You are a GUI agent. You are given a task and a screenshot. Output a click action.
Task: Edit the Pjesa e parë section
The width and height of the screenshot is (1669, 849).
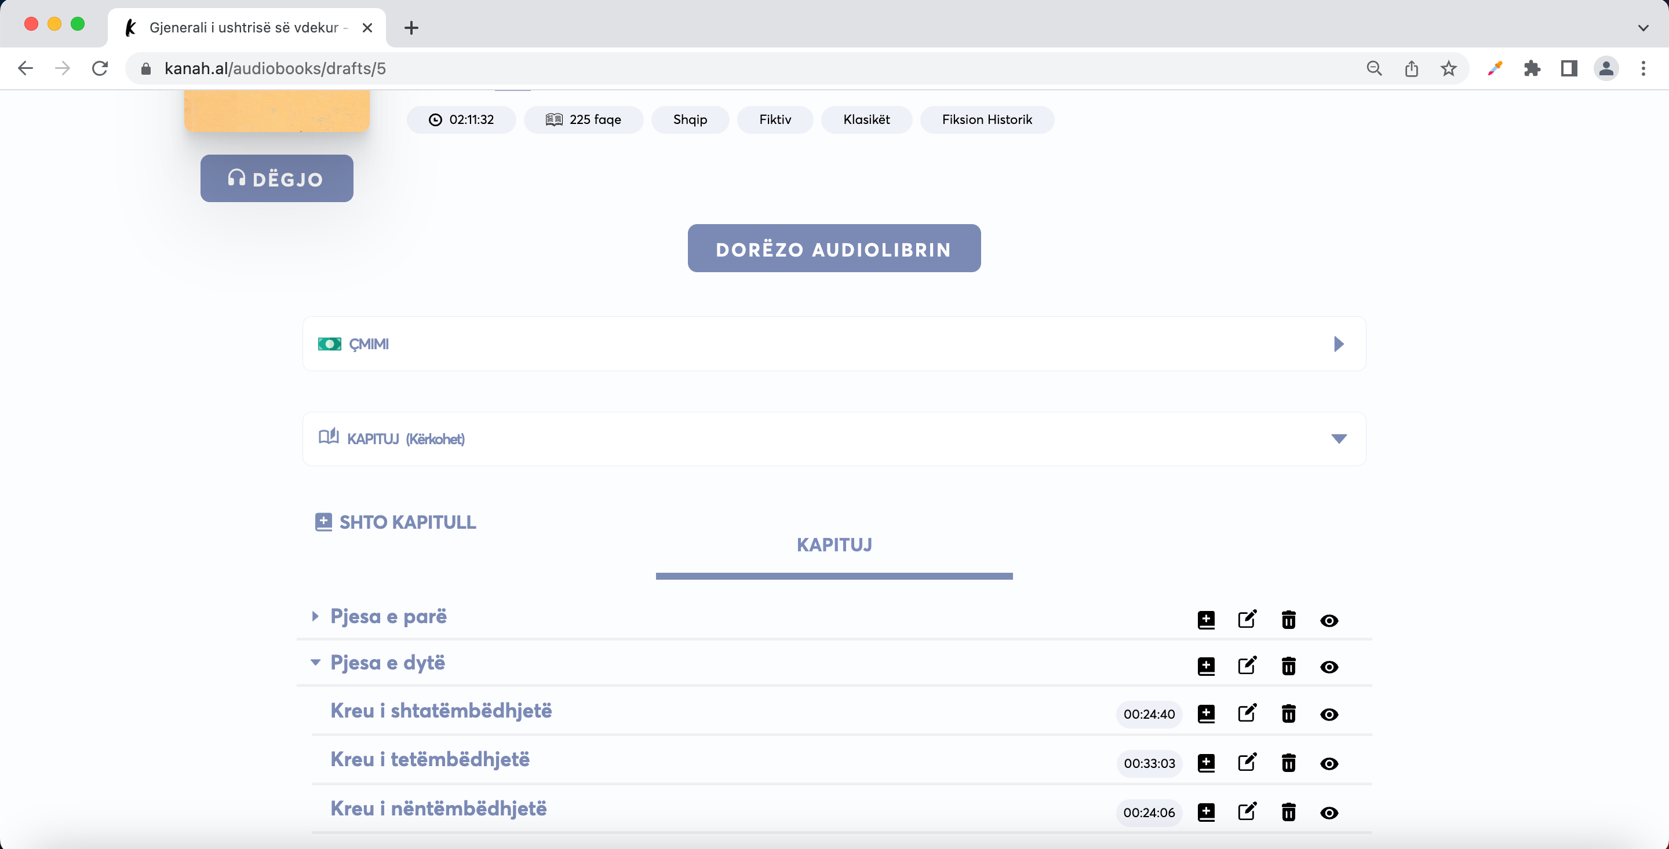1247,619
